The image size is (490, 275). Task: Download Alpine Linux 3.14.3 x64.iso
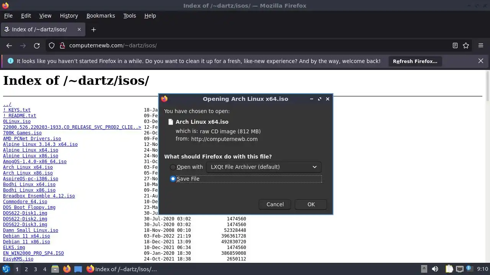pyautogui.click(x=40, y=144)
